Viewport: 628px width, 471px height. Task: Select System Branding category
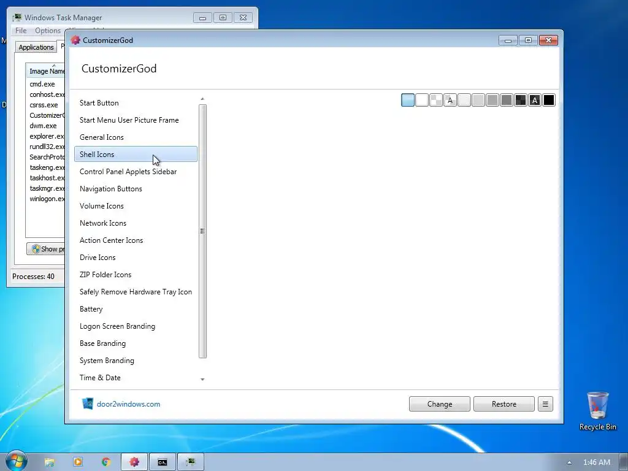(136, 361)
